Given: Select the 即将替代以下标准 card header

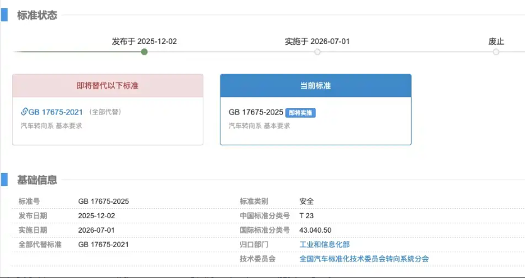Looking at the screenshot, I should point(108,86).
